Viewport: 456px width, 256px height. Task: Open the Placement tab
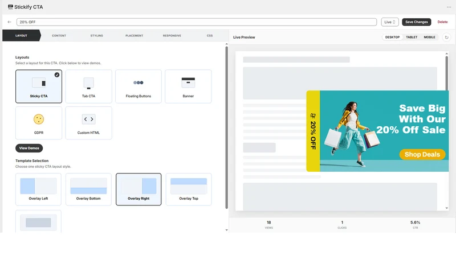[135, 35]
